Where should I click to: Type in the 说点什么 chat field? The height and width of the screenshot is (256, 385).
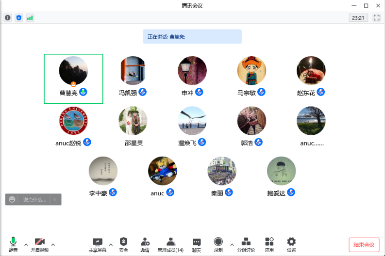click(34, 199)
